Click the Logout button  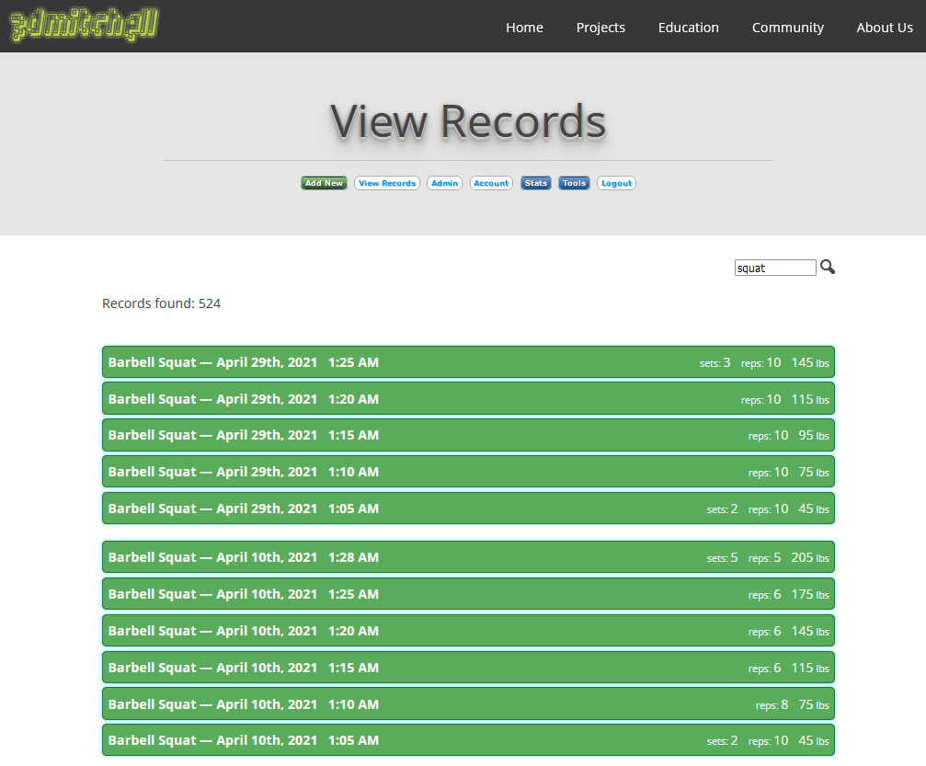pyautogui.click(x=616, y=183)
